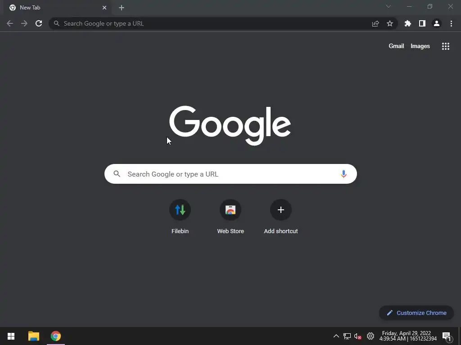Click Customize Chrome button
Viewport: 461px width, 345px height.
[416, 313]
